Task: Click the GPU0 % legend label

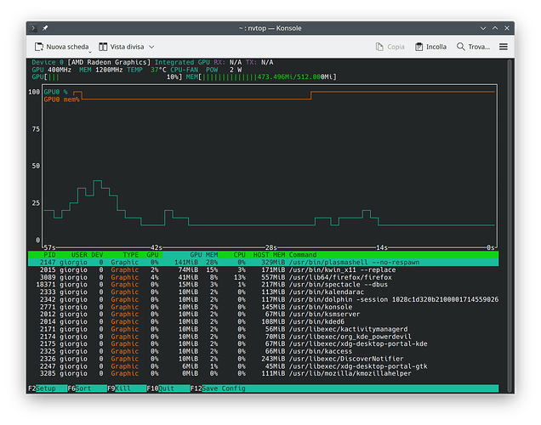Action: pyautogui.click(x=55, y=92)
